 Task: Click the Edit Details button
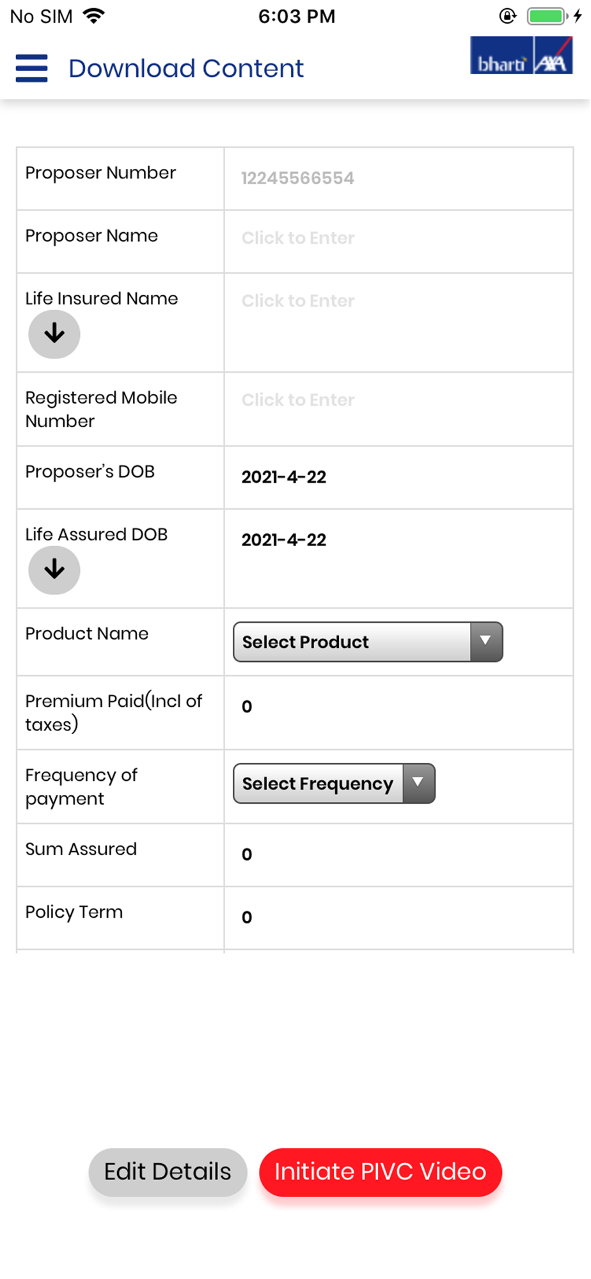pyautogui.click(x=168, y=1172)
